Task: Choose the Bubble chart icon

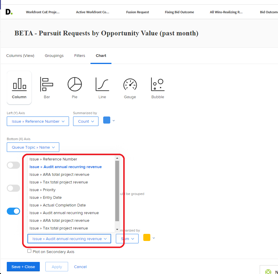Action: [x=157, y=85]
